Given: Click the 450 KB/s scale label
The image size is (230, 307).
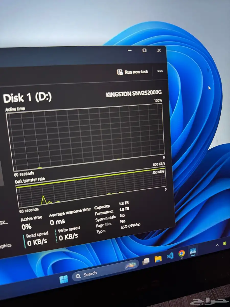Looking at the screenshot, I should pos(158,172).
